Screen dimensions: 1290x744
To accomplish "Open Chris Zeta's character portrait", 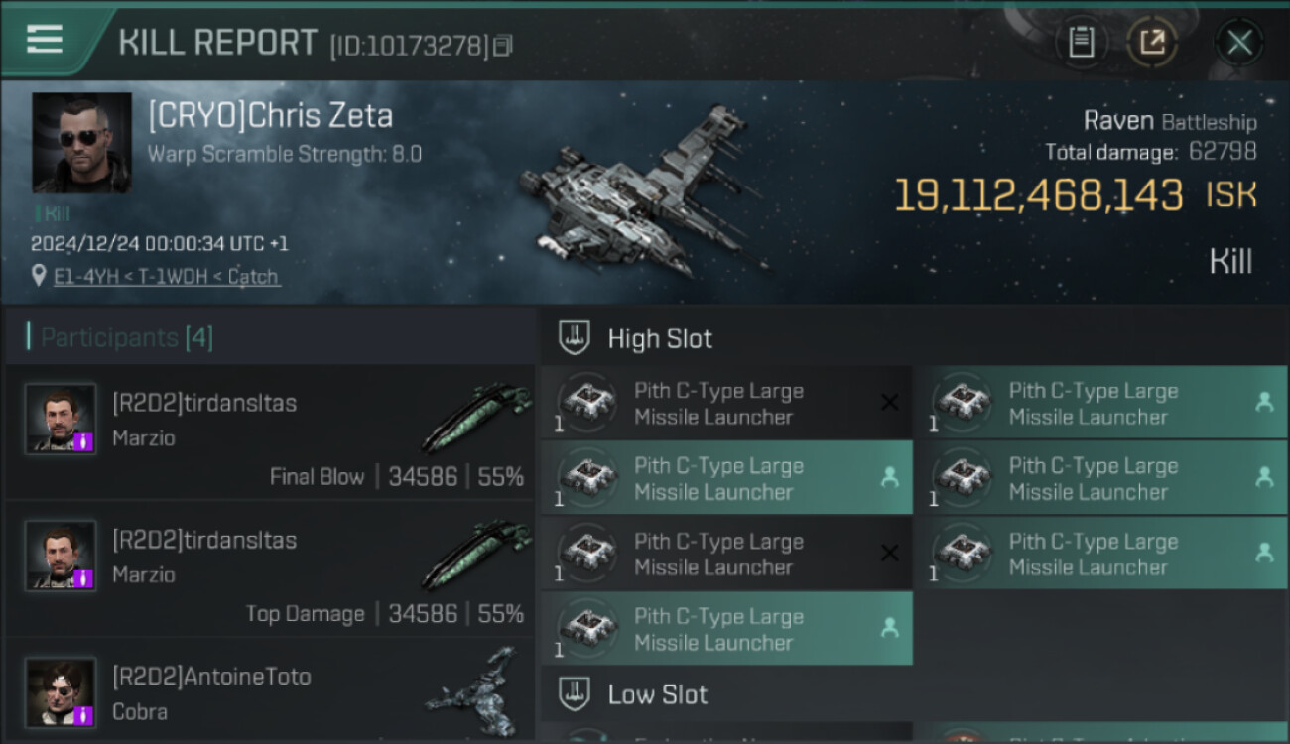I will point(81,143).
